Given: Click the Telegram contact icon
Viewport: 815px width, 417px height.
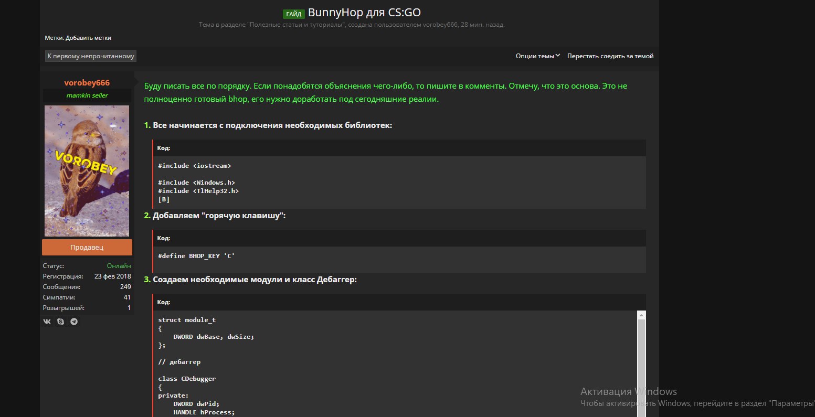Looking at the screenshot, I should tap(74, 322).
